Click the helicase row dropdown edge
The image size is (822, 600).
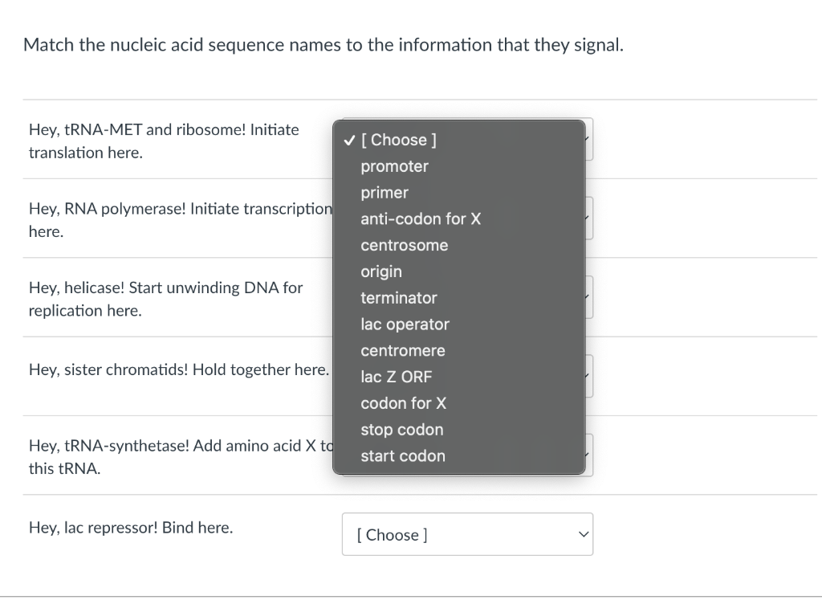(590, 297)
